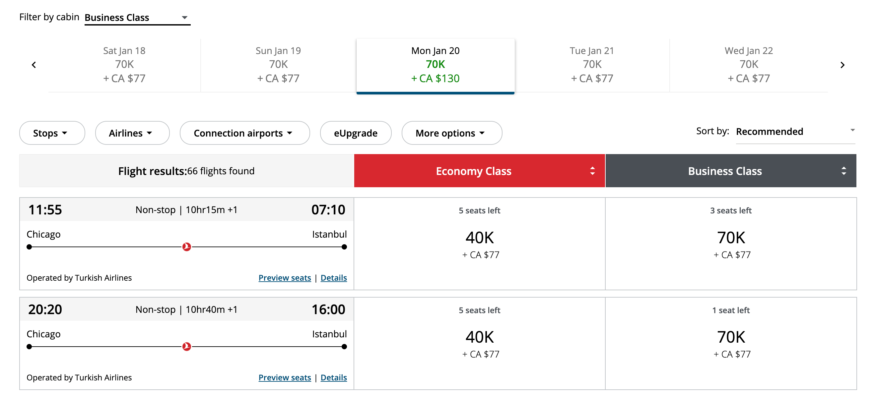Screen dimensions: 873x395
Task: Toggle the eUpgrade filter
Action: (356, 133)
